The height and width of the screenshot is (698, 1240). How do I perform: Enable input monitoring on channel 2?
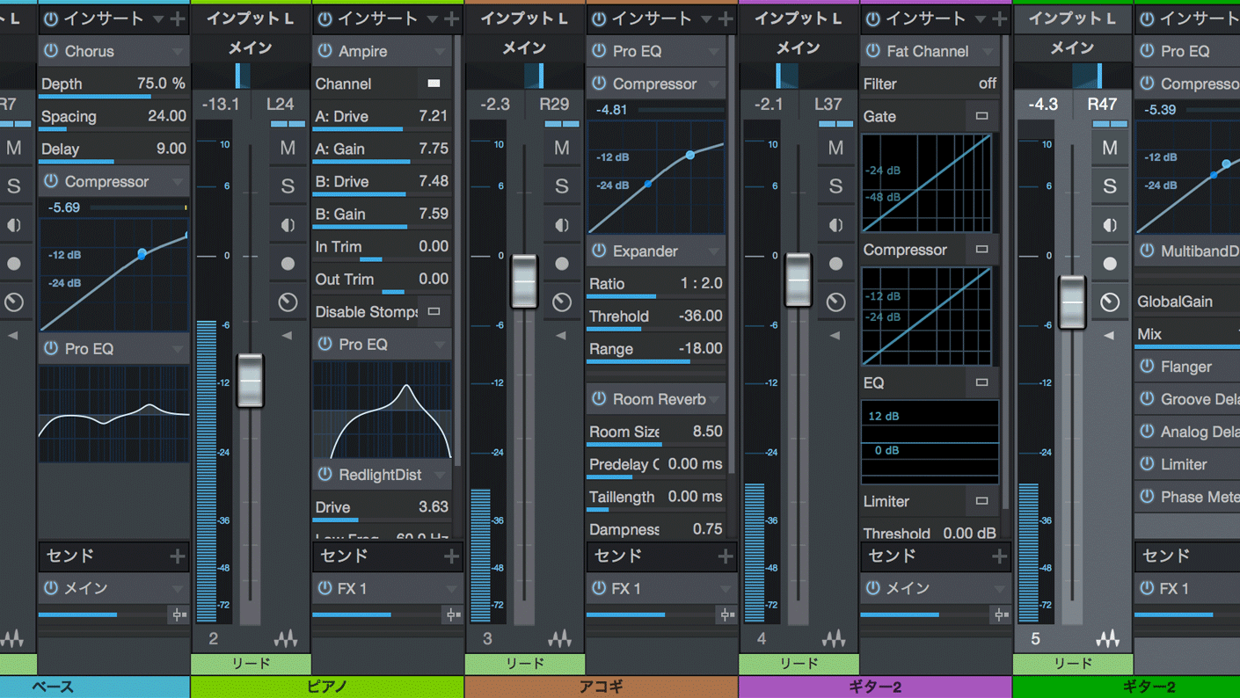tap(288, 225)
